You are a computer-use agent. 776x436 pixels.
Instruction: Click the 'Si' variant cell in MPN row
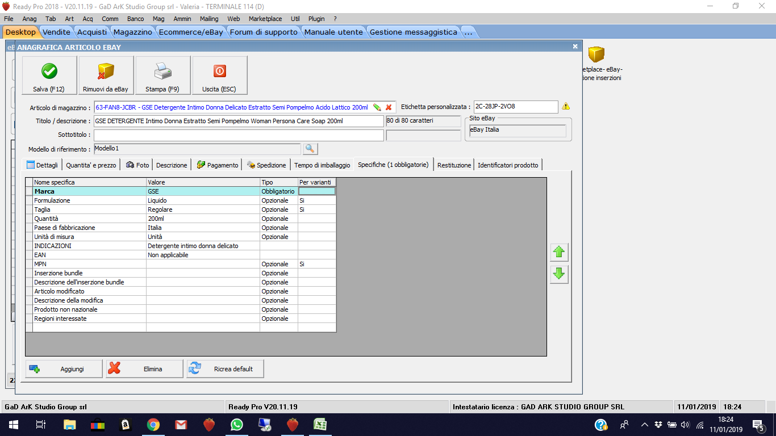pos(317,264)
